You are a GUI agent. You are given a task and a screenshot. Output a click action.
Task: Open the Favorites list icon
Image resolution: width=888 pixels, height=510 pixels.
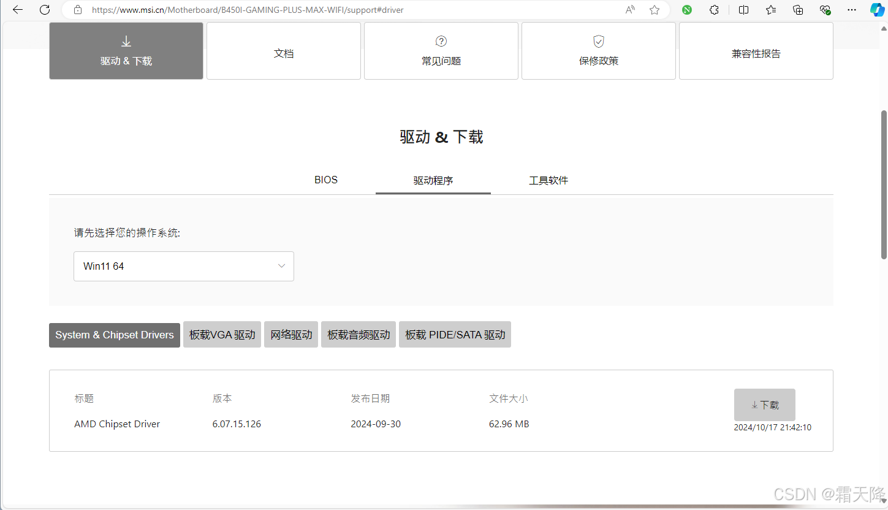(771, 10)
